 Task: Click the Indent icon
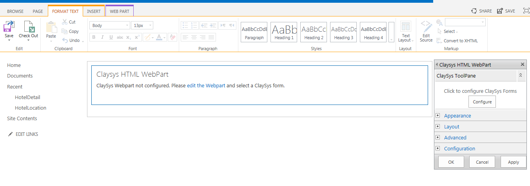[213, 25]
